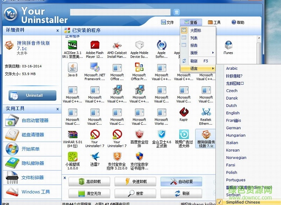The image size is (281, 205).
Task: Click the 自动修复 auto fix button
Action: [181, 181]
